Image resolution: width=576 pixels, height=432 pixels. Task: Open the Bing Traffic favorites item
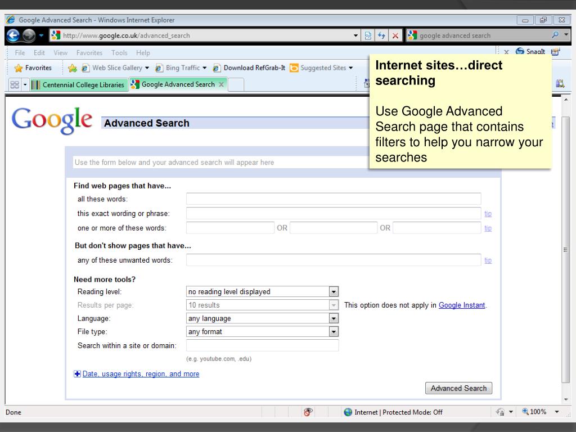(181, 68)
